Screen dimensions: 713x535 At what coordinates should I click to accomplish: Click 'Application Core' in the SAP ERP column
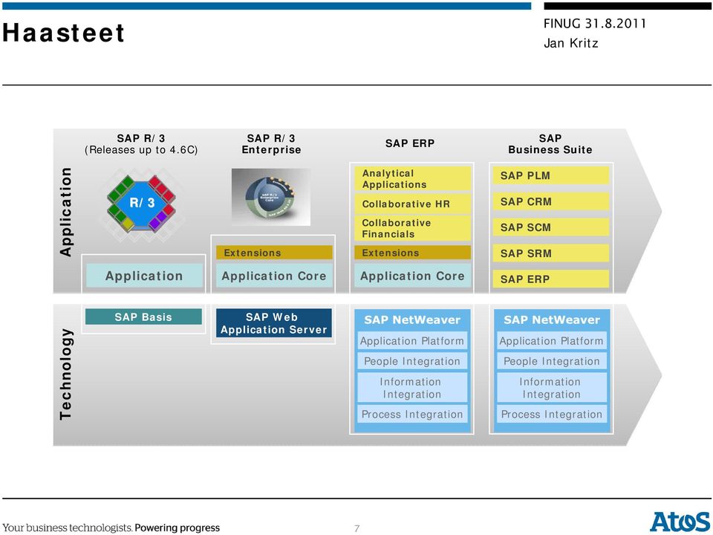click(x=412, y=276)
